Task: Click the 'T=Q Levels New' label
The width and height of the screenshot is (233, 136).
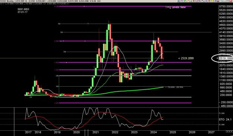Action: pyautogui.click(x=176, y=7)
